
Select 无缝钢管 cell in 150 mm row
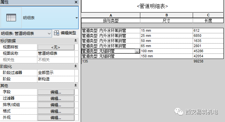point(111,56)
